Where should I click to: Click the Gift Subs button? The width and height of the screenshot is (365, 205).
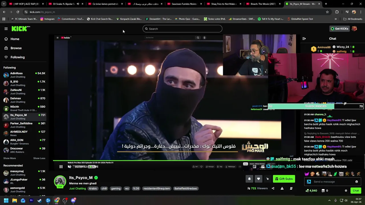[x=284, y=179]
